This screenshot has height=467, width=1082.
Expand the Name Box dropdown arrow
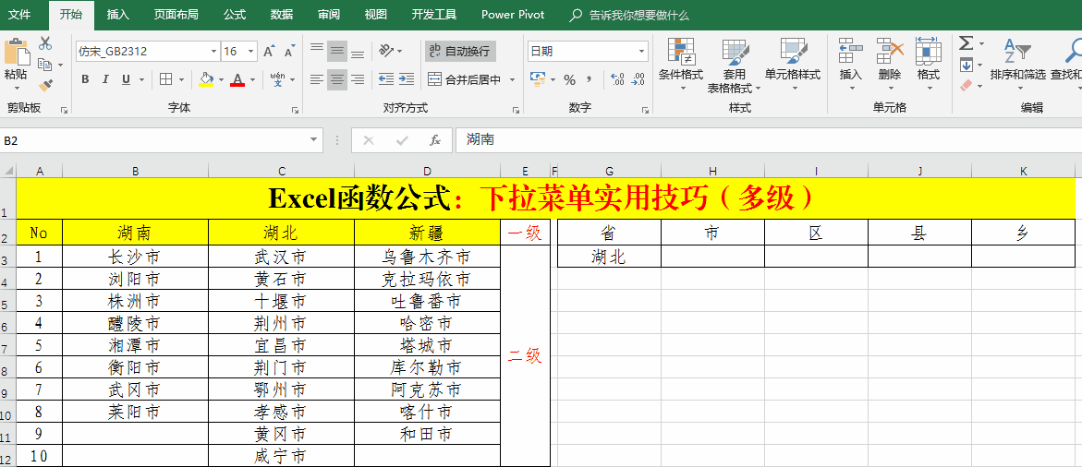coord(315,140)
